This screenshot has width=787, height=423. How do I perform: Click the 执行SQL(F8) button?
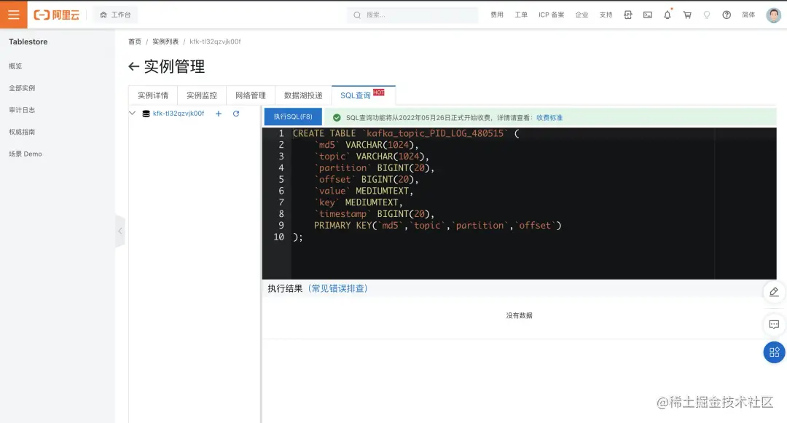(x=293, y=116)
